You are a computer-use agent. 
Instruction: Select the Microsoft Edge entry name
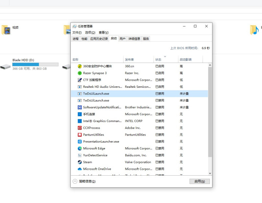click(x=94, y=148)
